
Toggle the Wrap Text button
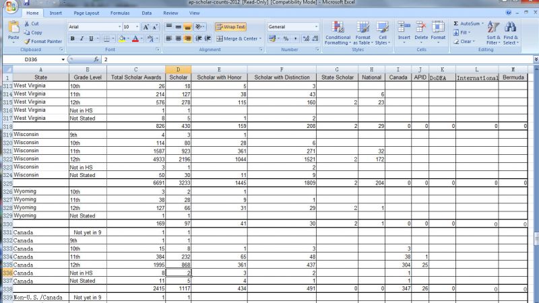[230, 27]
